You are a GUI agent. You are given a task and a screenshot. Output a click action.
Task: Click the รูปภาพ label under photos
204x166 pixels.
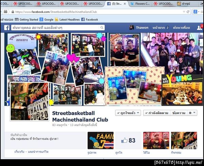(x=92, y=152)
